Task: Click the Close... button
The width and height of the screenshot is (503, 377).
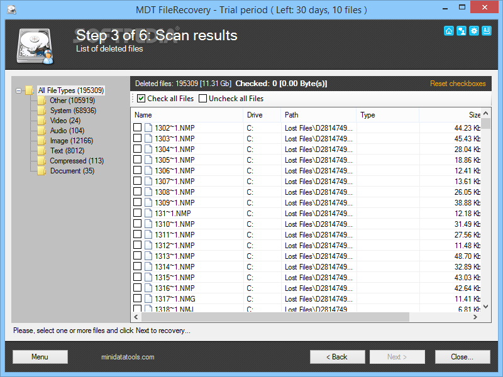Action: tap(463, 357)
